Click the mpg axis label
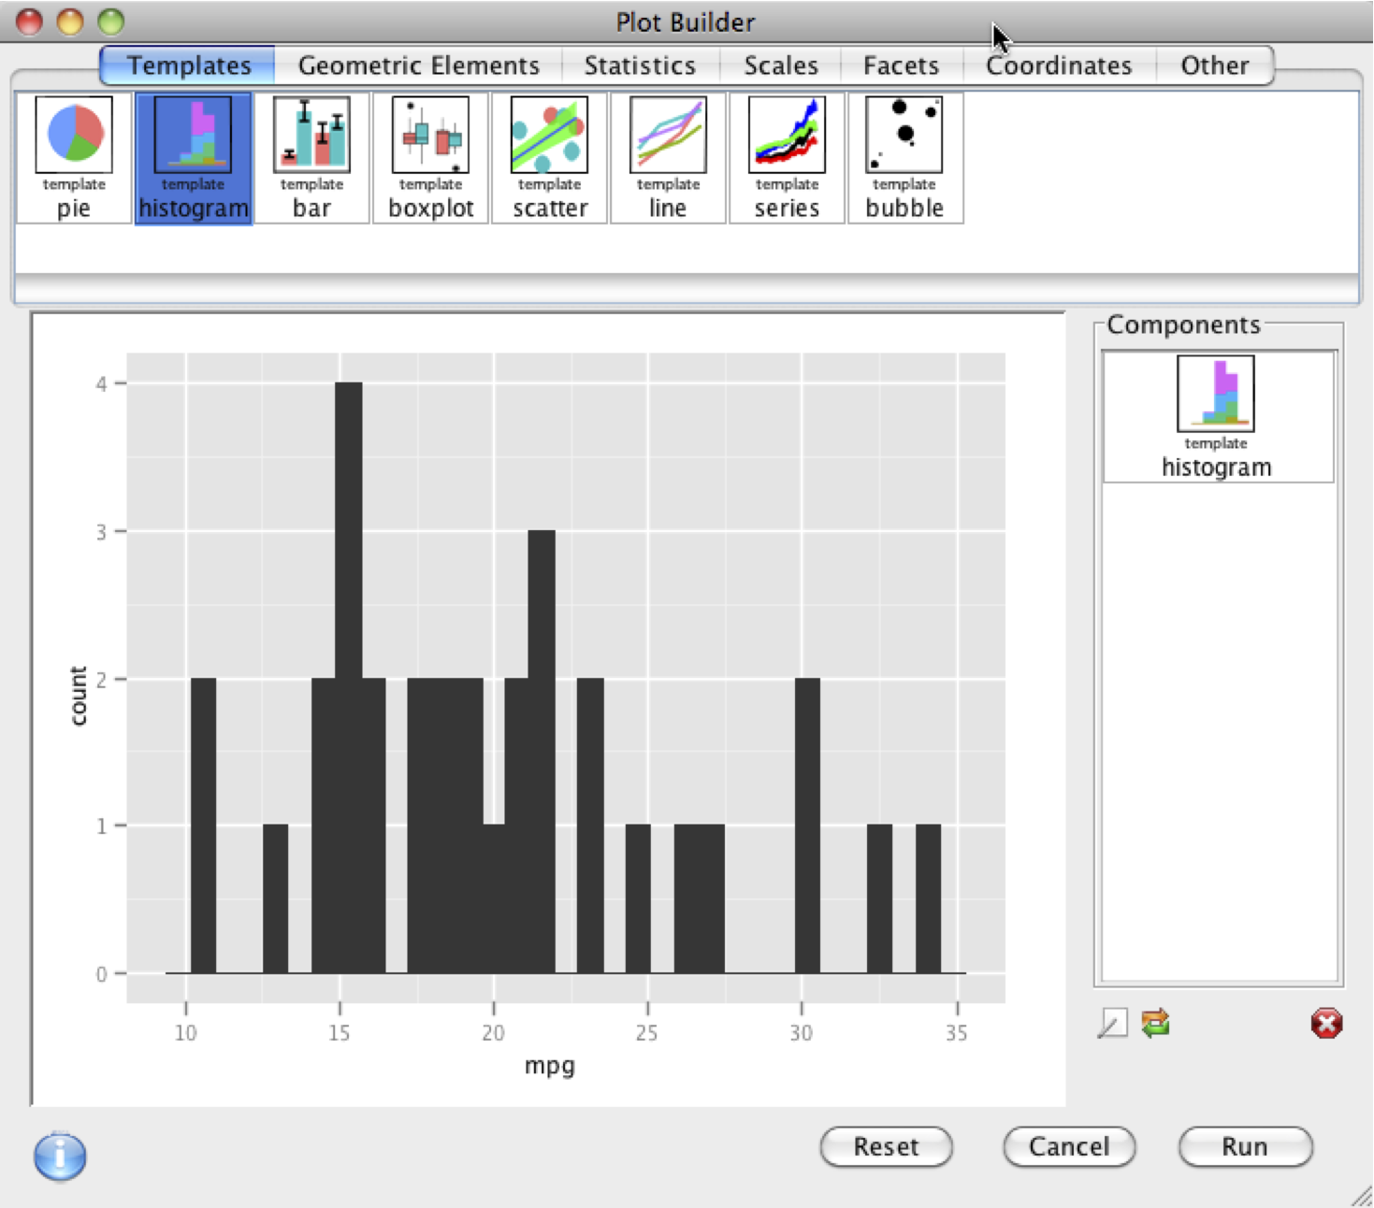1374x1208 pixels. pos(550,1066)
